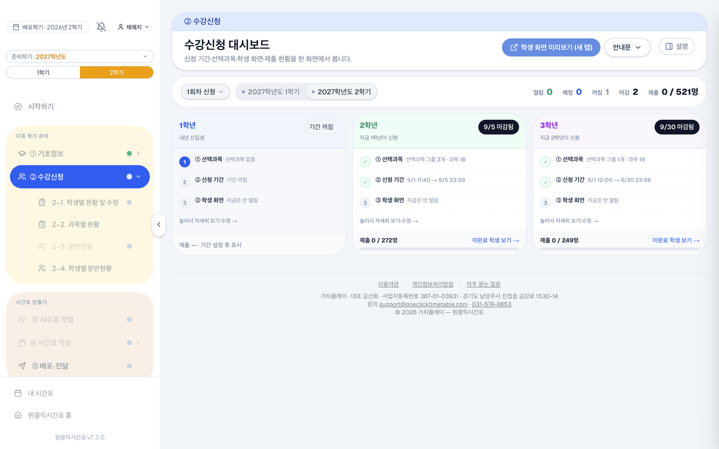Click the panel icon in 설명 button

(x=669, y=46)
